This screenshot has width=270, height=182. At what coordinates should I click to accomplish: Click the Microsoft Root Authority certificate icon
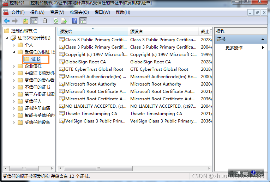(62, 84)
